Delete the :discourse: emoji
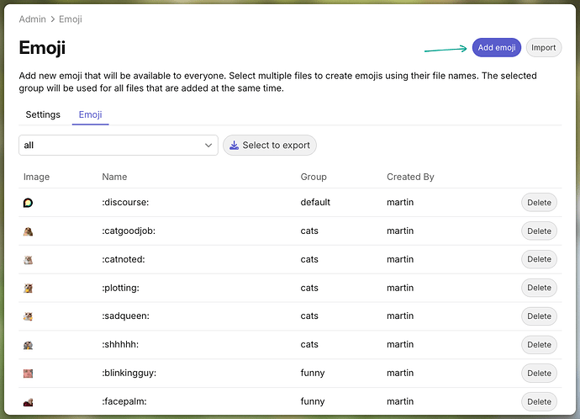 pyautogui.click(x=540, y=203)
